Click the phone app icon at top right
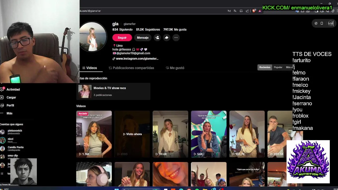This screenshot has width=338, height=190. (x=322, y=23)
